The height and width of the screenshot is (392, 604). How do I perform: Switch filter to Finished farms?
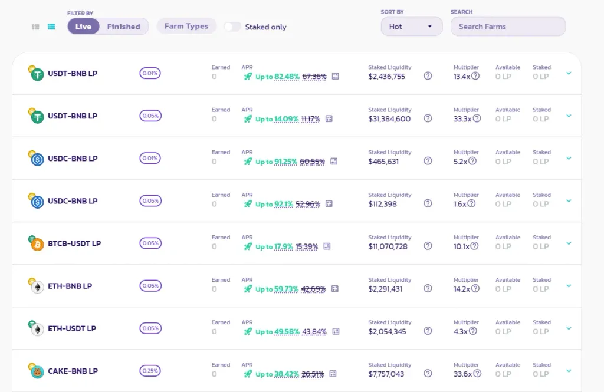click(x=123, y=27)
